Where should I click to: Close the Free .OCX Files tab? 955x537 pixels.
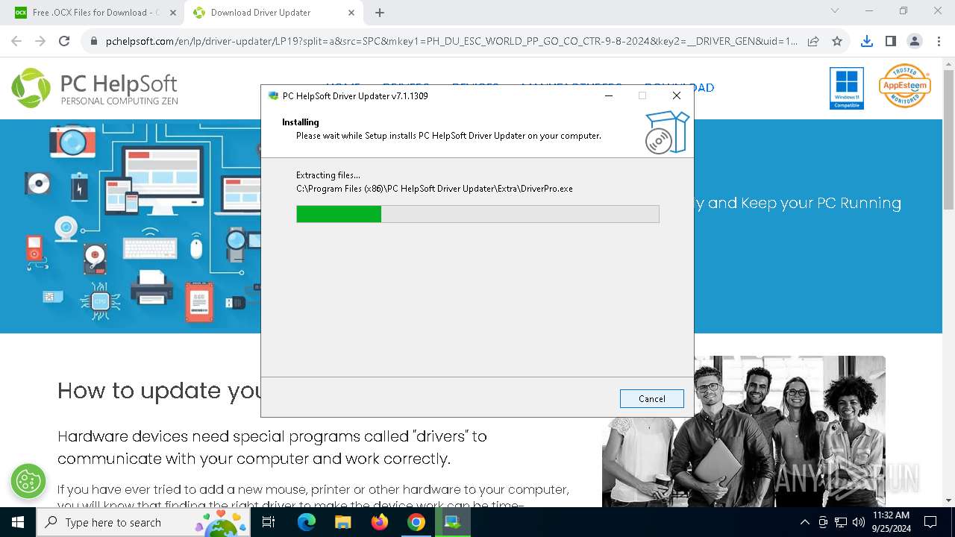point(173,13)
